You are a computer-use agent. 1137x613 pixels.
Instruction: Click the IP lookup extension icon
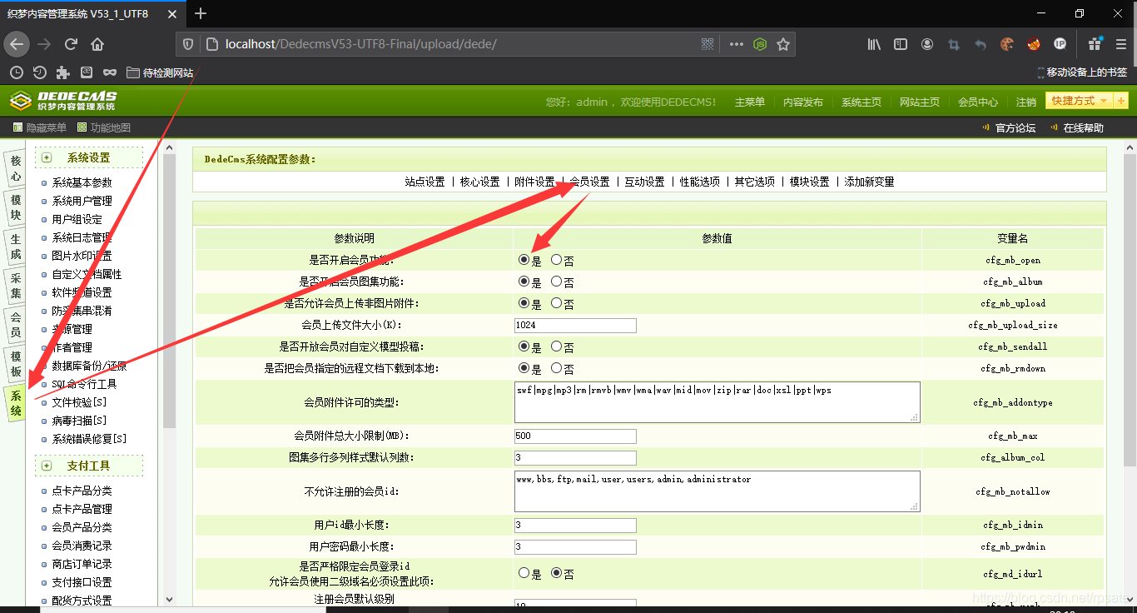click(x=1060, y=44)
